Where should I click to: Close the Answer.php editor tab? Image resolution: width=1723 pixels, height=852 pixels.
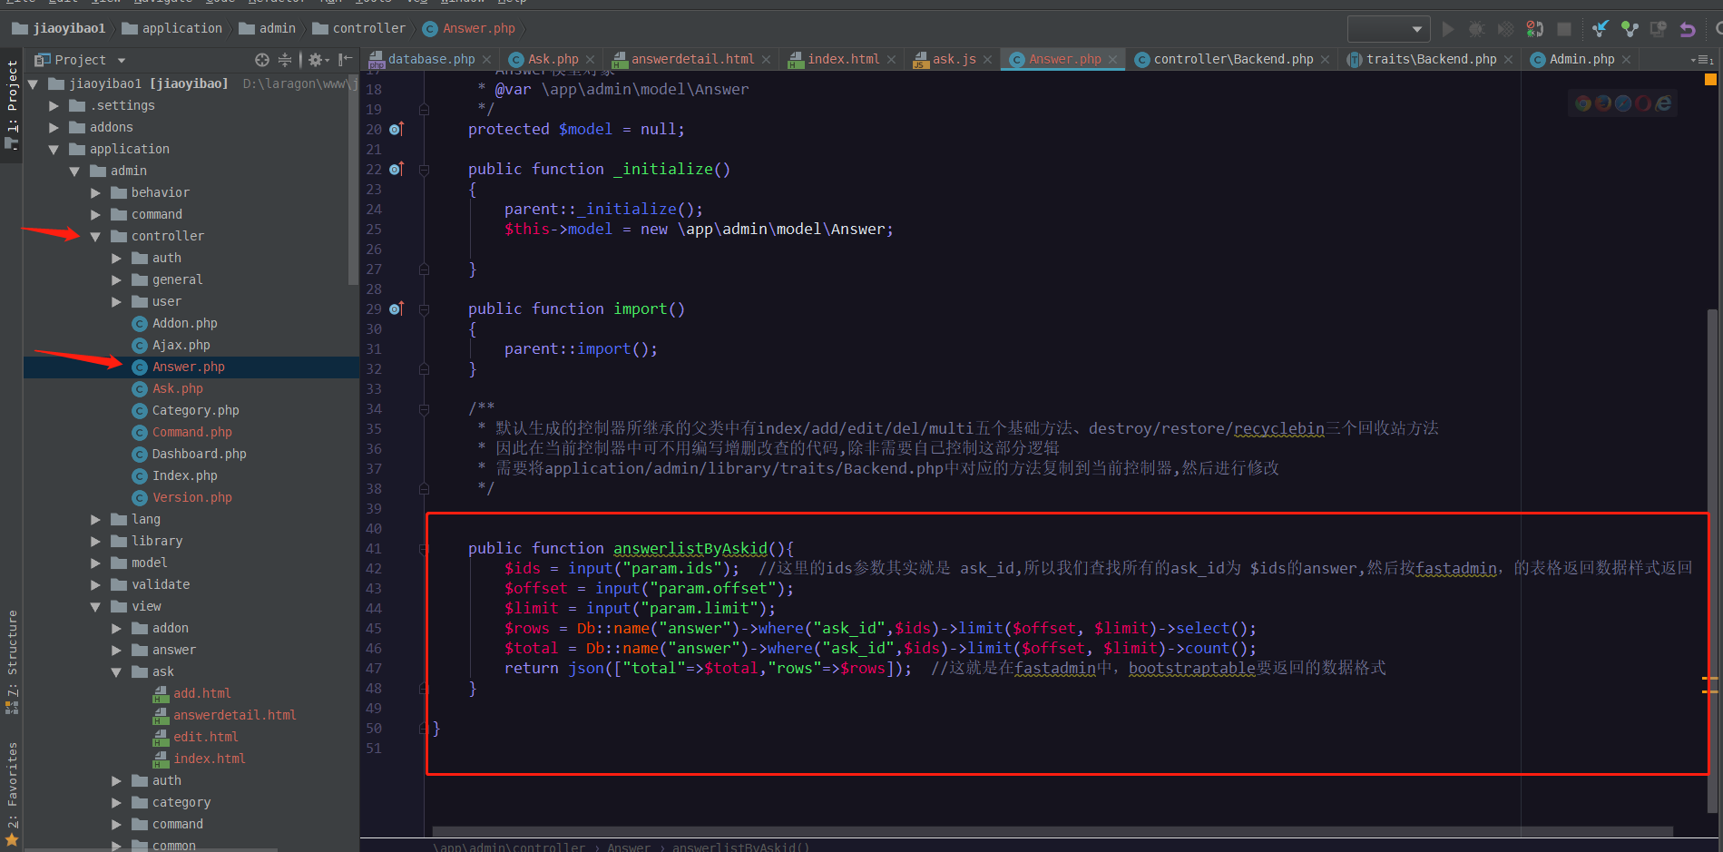tap(1112, 60)
